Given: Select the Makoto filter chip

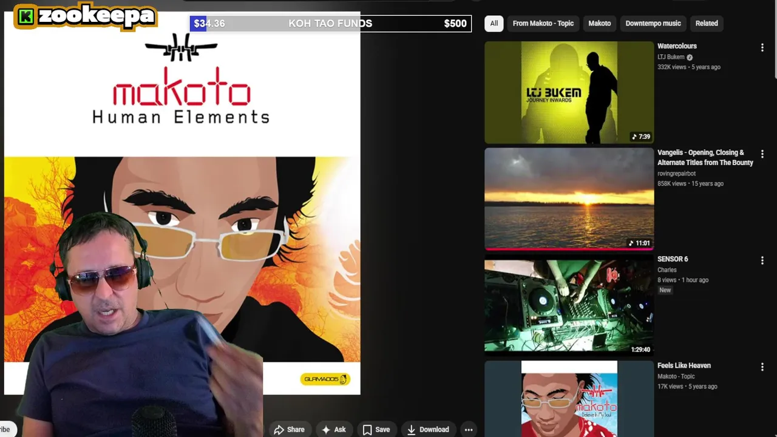Looking at the screenshot, I should [599, 23].
